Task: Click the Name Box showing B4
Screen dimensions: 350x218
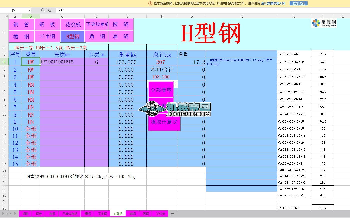Action: 14,11
